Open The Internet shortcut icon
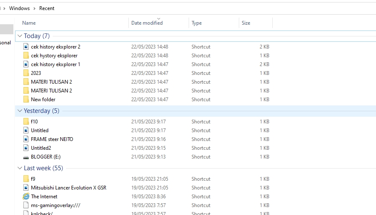376x215 pixels. click(x=26, y=197)
